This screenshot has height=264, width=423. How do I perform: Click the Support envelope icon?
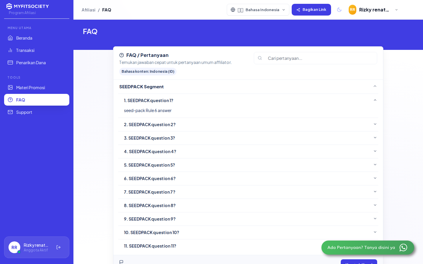10,112
